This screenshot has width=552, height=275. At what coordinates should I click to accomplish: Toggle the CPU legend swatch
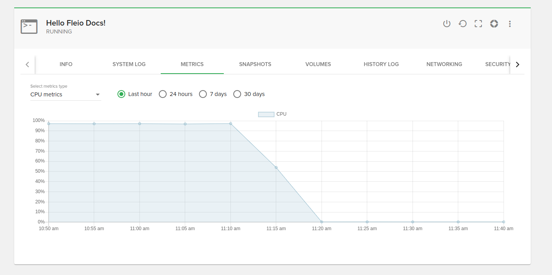(x=266, y=114)
